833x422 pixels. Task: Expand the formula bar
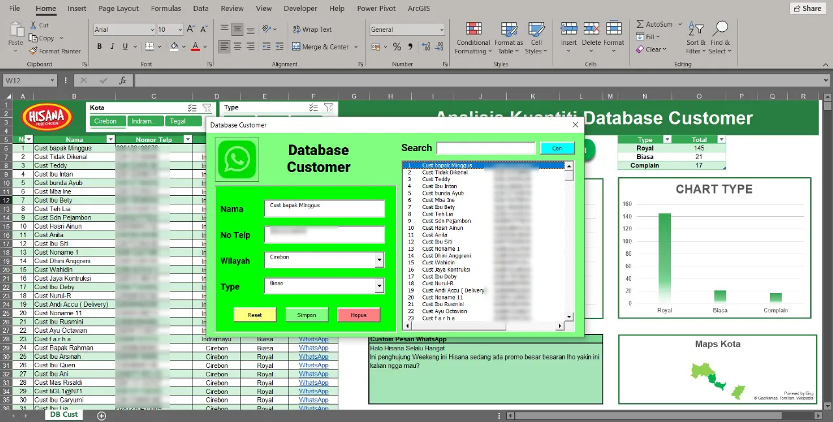point(827,81)
